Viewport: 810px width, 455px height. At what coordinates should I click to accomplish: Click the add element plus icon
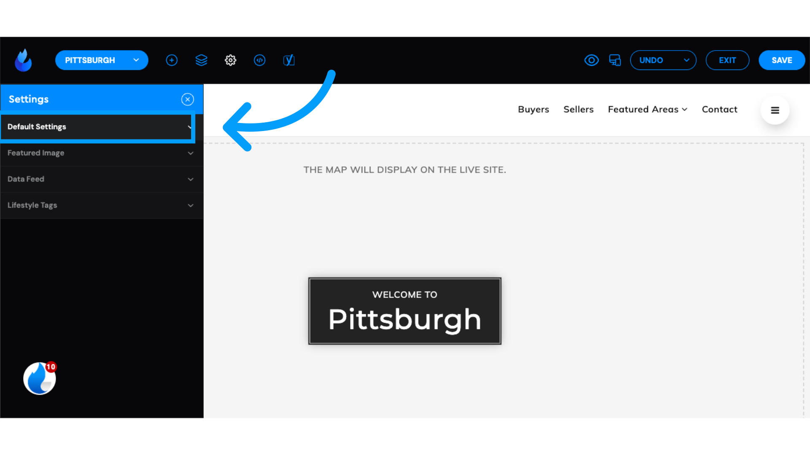point(172,60)
